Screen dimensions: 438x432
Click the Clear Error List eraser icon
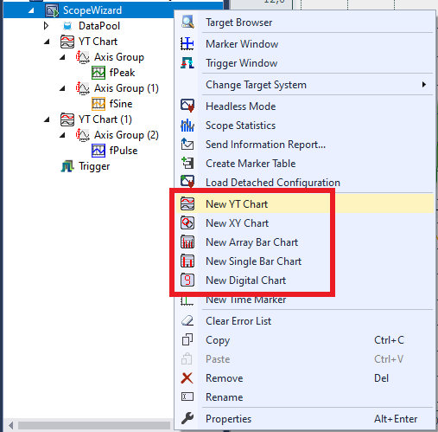pyautogui.click(x=187, y=321)
